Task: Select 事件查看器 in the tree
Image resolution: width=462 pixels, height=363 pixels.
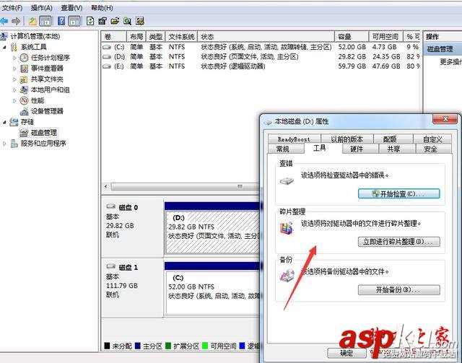Action: pos(47,69)
